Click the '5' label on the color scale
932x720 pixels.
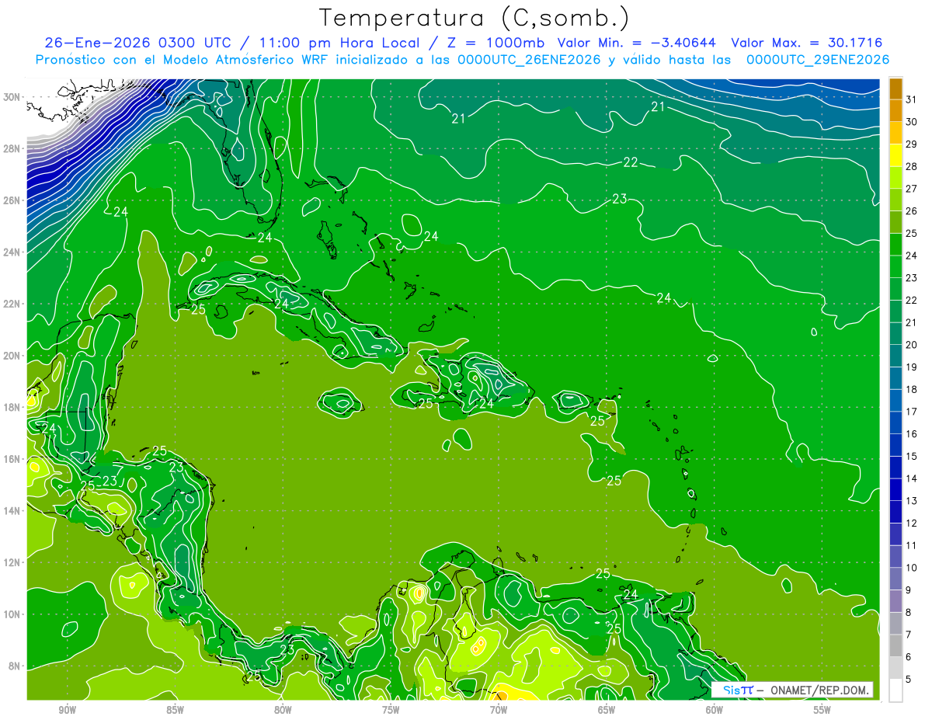[909, 680]
